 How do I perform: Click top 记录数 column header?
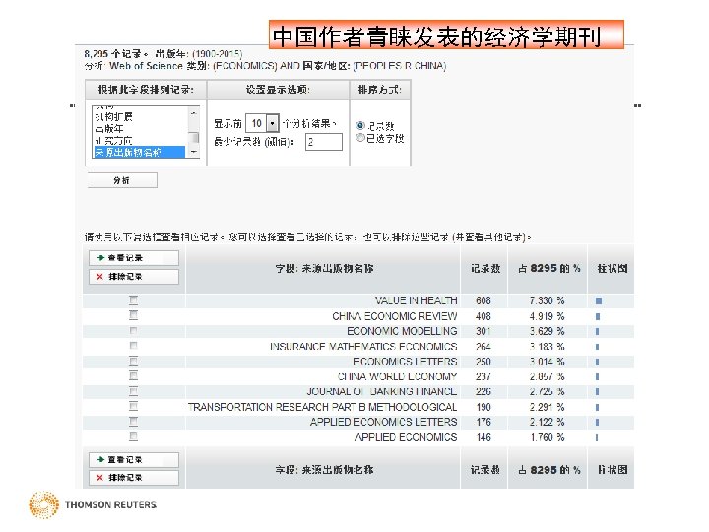pos(484,268)
